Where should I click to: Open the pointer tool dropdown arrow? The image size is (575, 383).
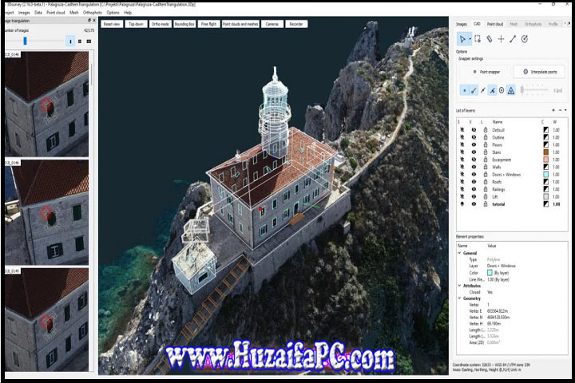click(x=470, y=39)
